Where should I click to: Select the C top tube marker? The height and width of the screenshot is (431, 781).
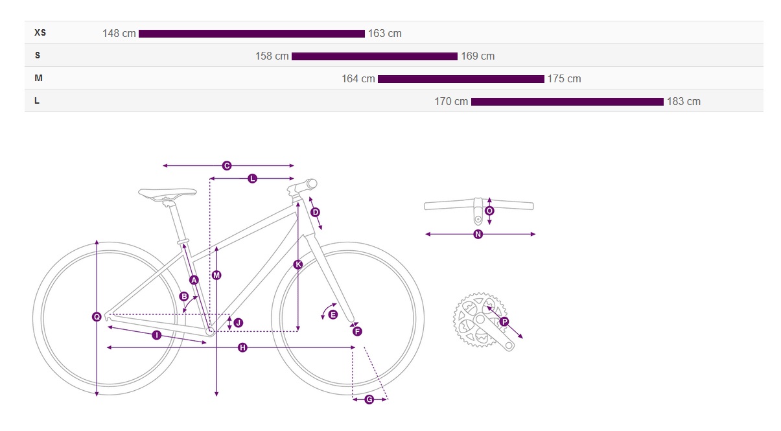click(227, 166)
